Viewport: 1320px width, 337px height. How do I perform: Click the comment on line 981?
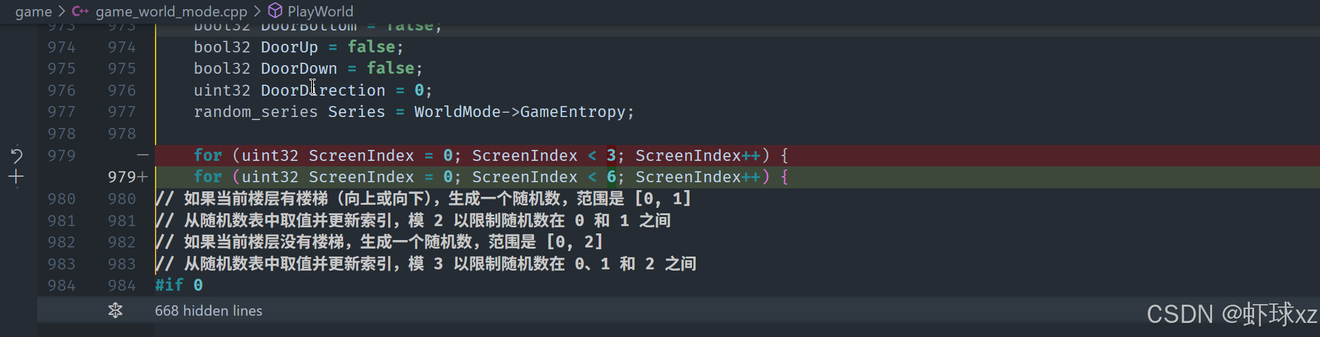413,221
